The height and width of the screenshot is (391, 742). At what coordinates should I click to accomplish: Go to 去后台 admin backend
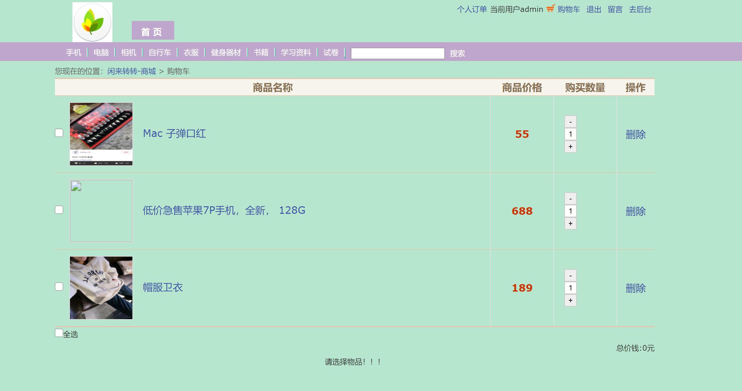[x=640, y=9]
